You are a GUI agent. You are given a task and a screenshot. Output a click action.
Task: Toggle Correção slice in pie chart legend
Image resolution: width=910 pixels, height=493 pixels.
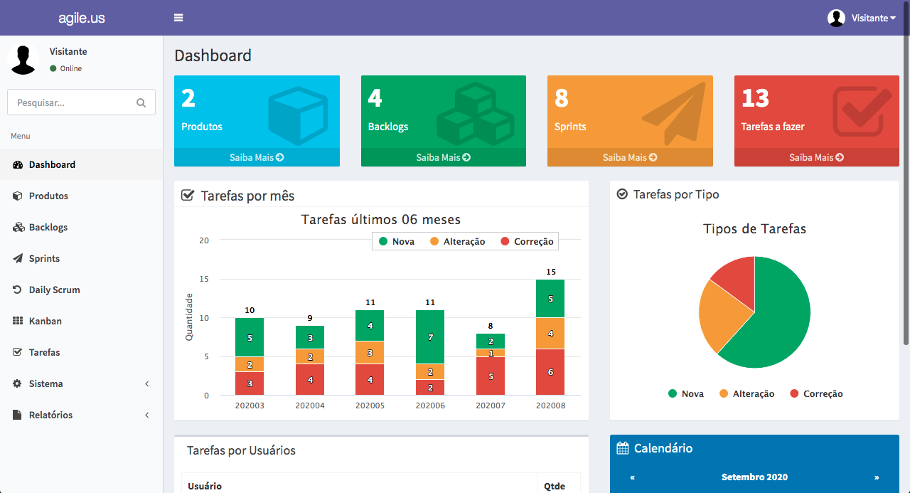pos(816,393)
